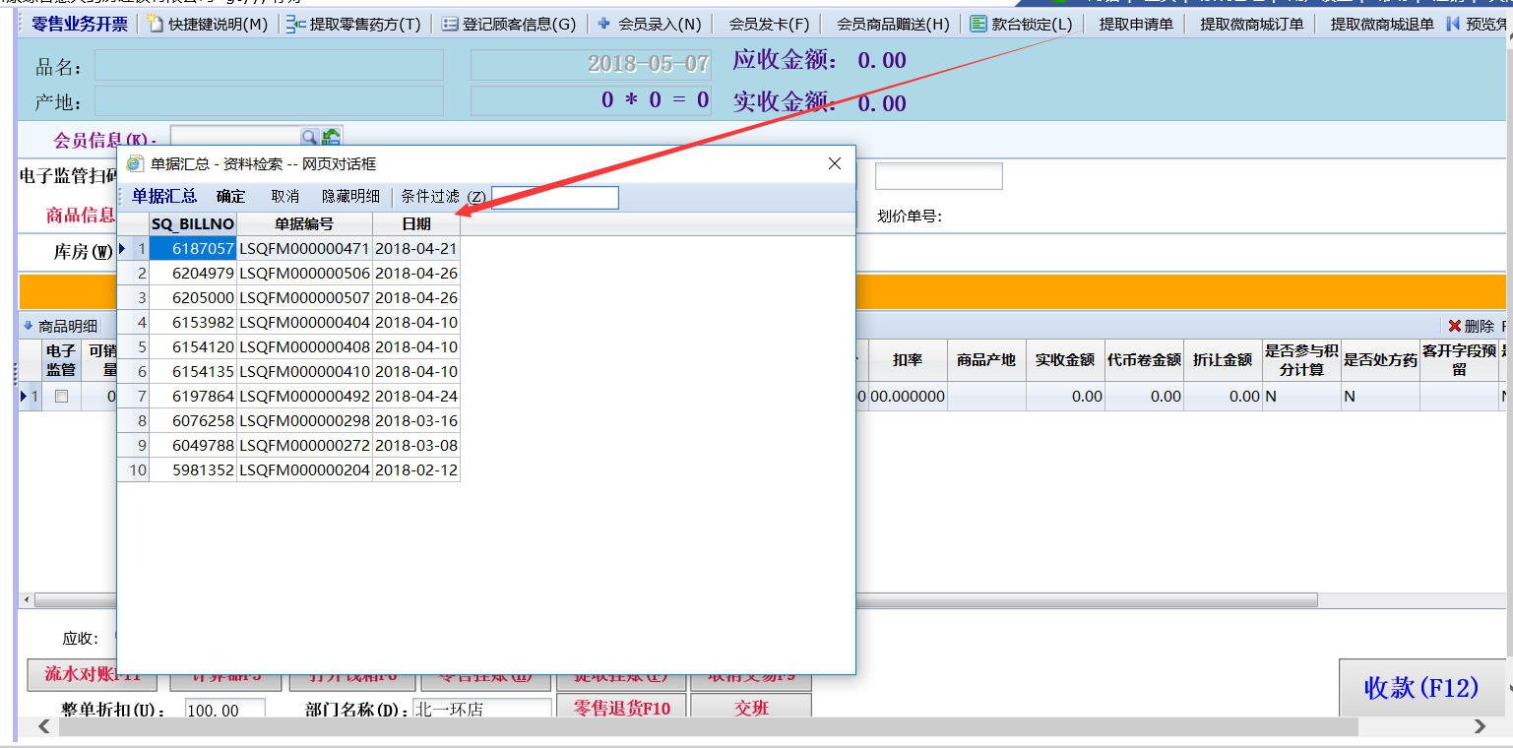Click the 单据编号 column header
1513x748 pixels.
click(305, 224)
